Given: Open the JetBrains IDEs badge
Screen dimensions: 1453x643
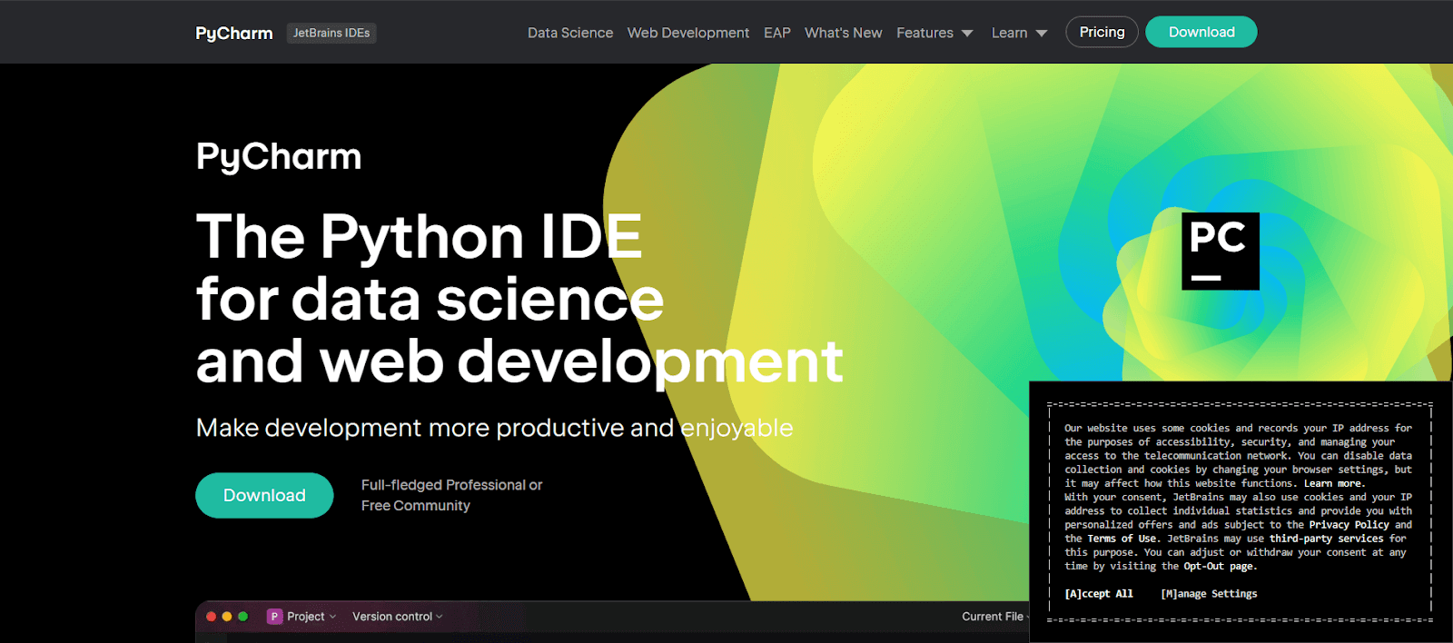Looking at the screenshot, I should tap(331, 33).
